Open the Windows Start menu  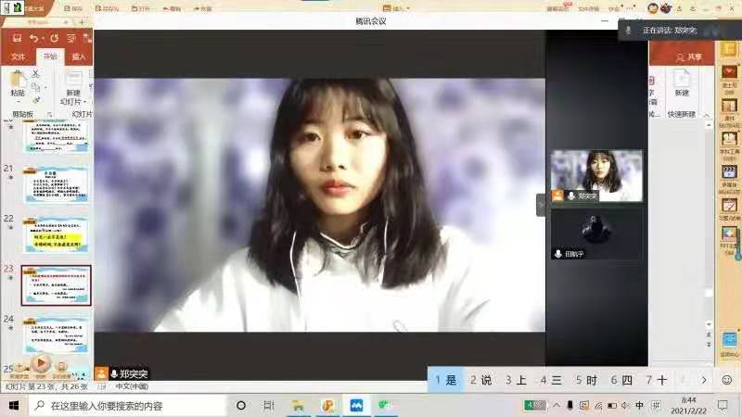[14, 406]
